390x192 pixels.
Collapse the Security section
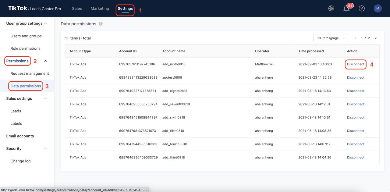(45, 148)
